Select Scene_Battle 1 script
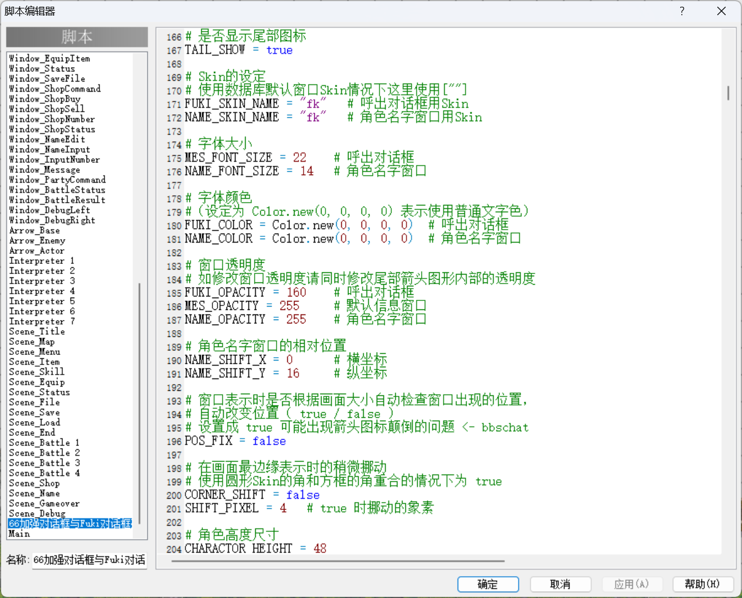 click(44, 442)
